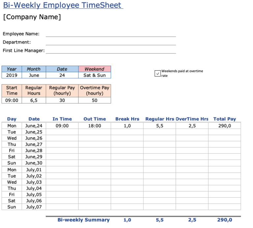Click the Total Pay column header
253x228 pixels.
click(x=225, y=119)
